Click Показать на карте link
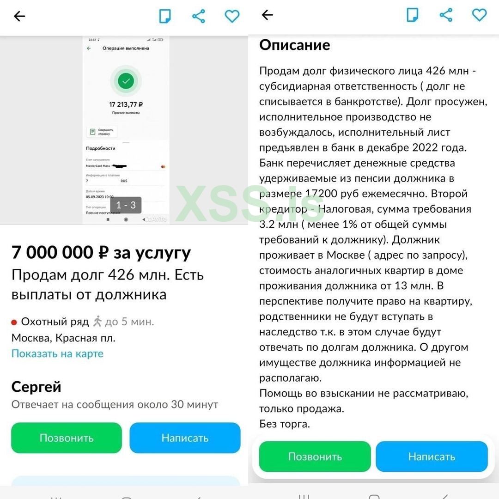The height and width of the screenshot is (499, 499). pyautogui.click(x=58, y=353)
